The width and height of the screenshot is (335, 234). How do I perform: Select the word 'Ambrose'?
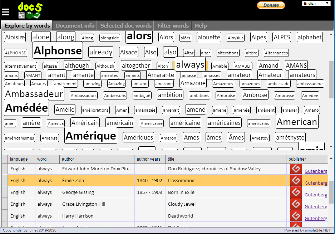(255, 95)
